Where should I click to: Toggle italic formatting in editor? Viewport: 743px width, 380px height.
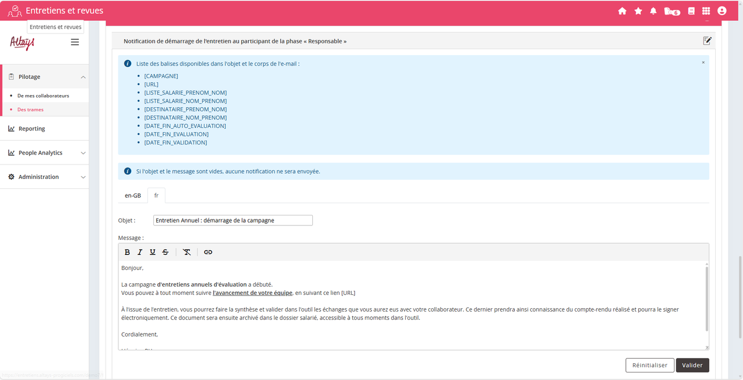pyautogui.click(x=140, y=252)
